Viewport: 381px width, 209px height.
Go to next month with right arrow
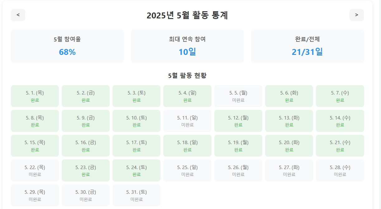click(356, 15)
